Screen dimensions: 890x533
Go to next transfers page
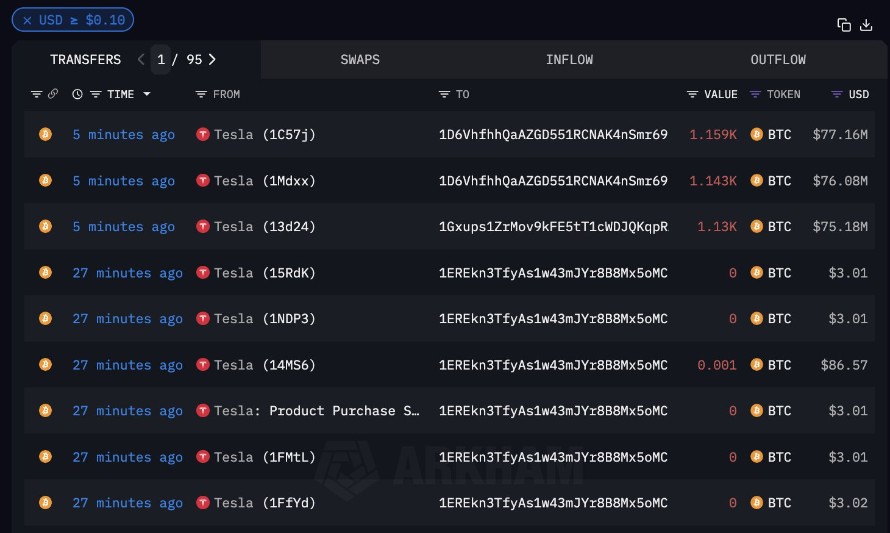212,59
